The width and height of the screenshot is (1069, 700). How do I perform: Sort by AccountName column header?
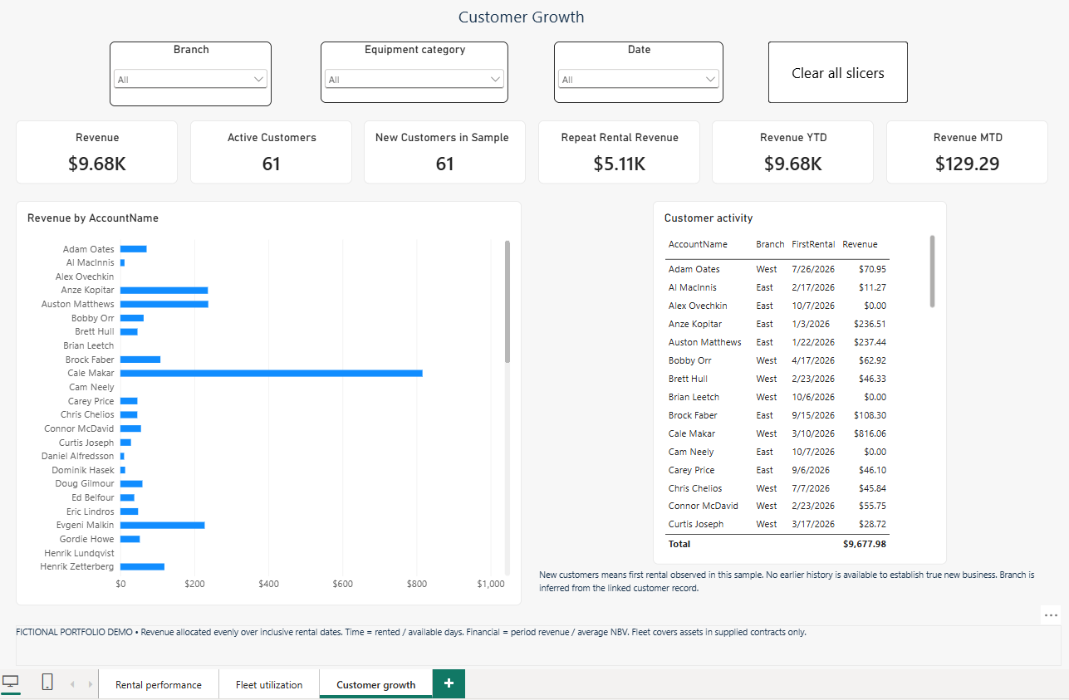click(698, 244)
